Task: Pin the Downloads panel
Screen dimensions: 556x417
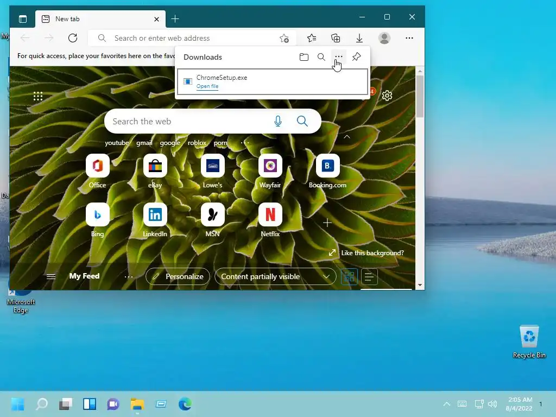Action: [356, 56]
